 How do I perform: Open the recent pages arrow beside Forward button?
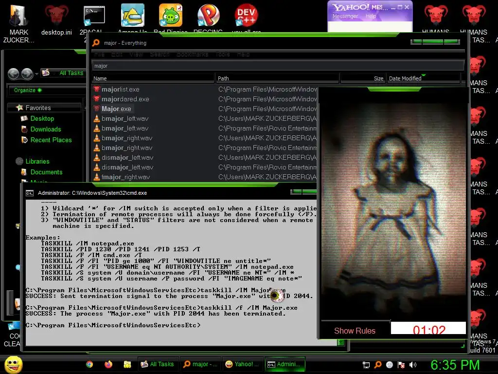[x=36, y=74]
